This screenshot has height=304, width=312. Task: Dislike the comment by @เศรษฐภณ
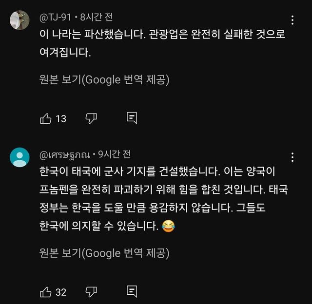pyautogui.click(x=91, y=292)
